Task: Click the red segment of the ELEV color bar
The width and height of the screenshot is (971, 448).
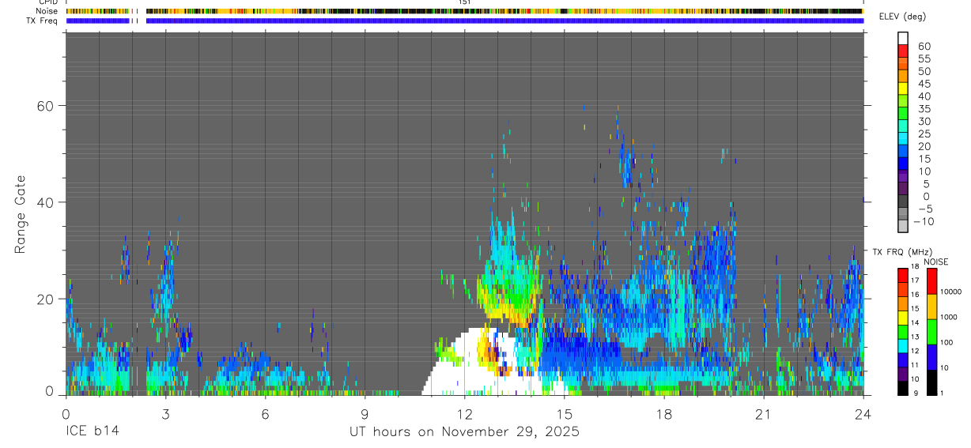Action: [x=904, y=51]
